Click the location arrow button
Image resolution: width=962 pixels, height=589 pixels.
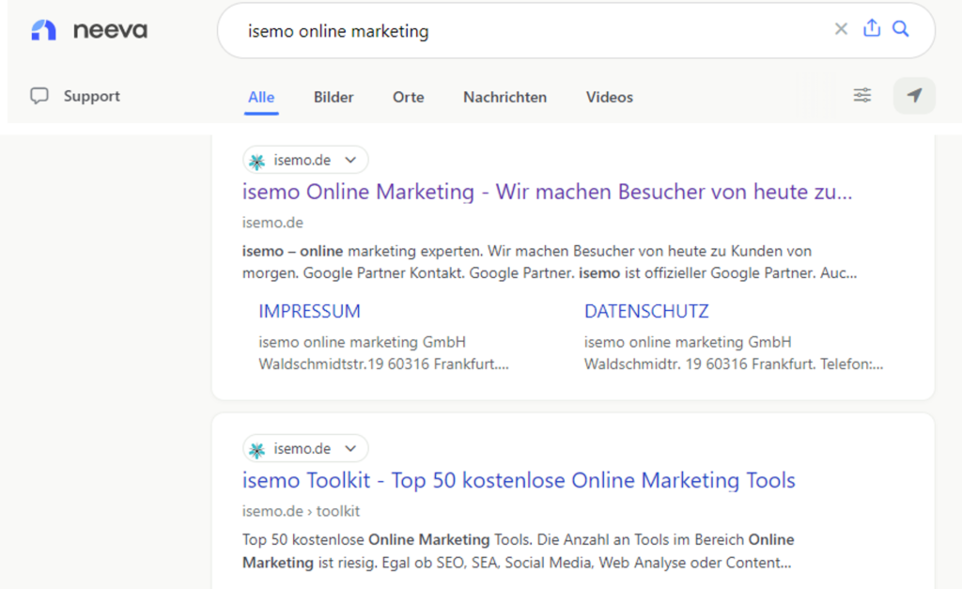pyautogui.click(x=914, y=95)
